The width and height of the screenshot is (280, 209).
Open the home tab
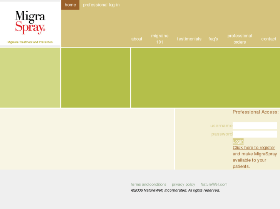click(70, 5)
